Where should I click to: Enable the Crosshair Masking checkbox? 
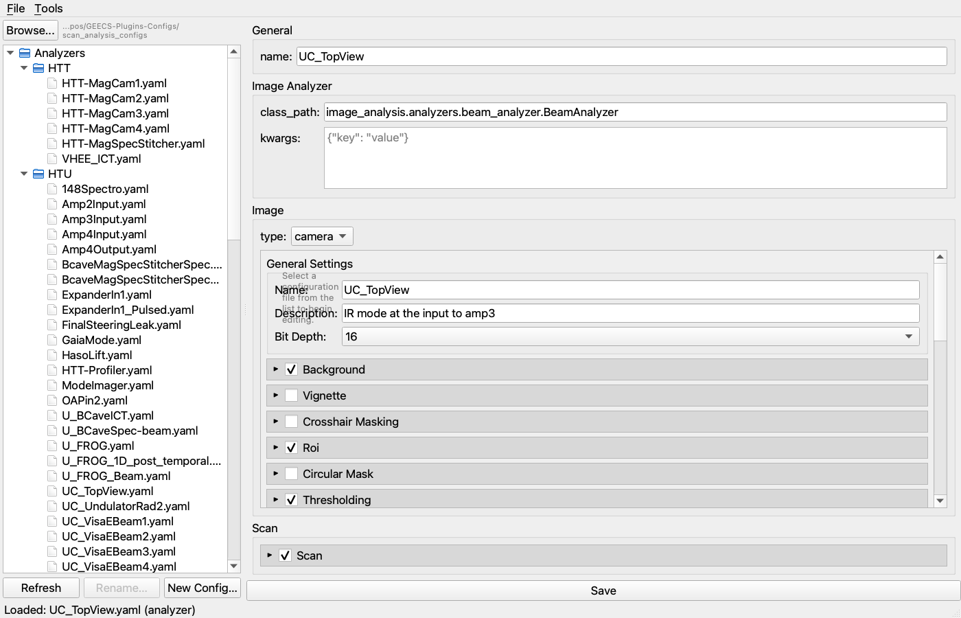click(291, 422)
